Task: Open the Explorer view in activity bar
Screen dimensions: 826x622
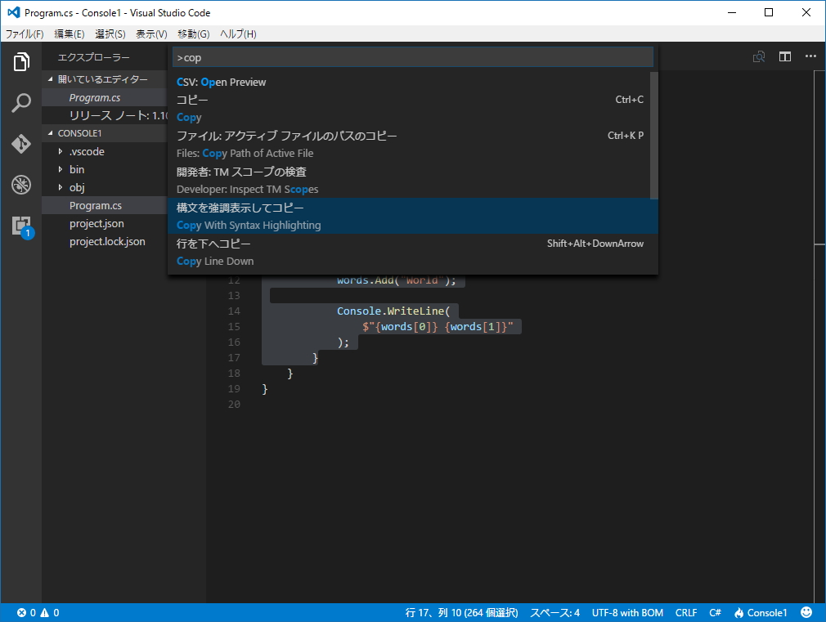Action: pos(21,61)
